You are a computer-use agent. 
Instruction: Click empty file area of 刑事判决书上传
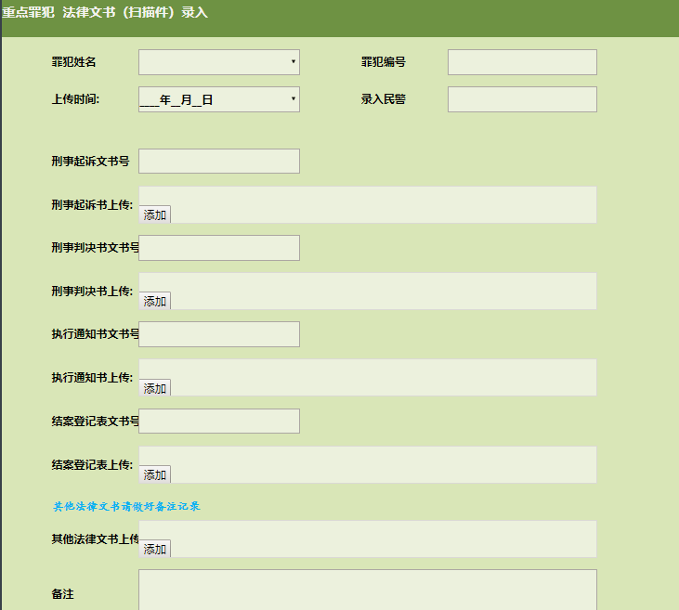click(381, 291)
